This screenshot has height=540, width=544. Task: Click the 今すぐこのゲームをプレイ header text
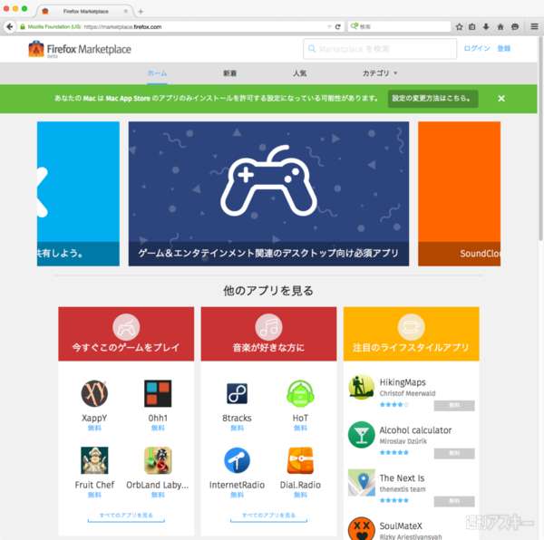(126, 347)
